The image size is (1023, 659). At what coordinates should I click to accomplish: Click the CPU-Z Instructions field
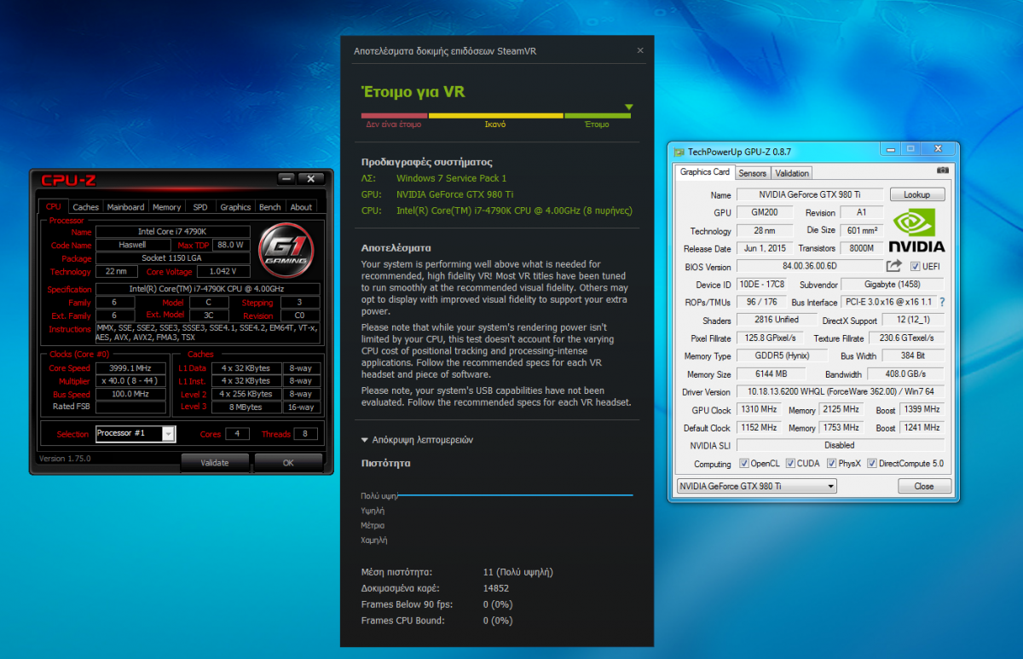207,332
